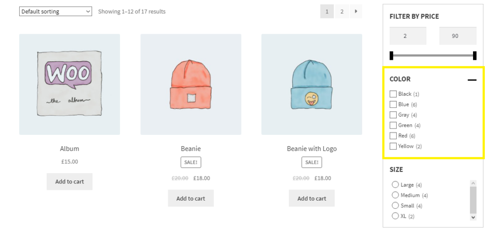Go to next results page arrow
Image resolution: width=504 pixels, height=231 pixels.
[x=355, y=11]
